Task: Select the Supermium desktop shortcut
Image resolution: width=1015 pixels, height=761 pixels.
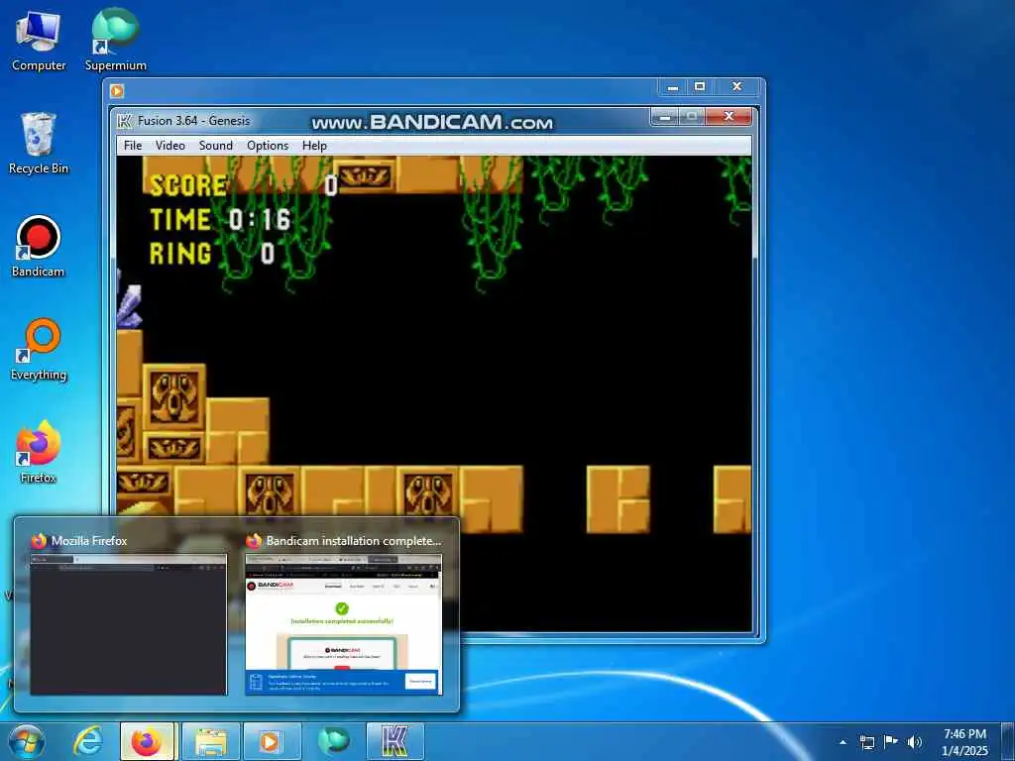Action: pyautogui.click(x=115, y=41)
